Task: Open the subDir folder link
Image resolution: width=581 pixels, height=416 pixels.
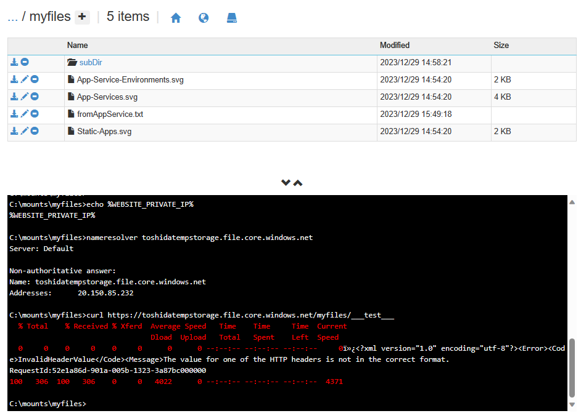Action: (90, 63)
